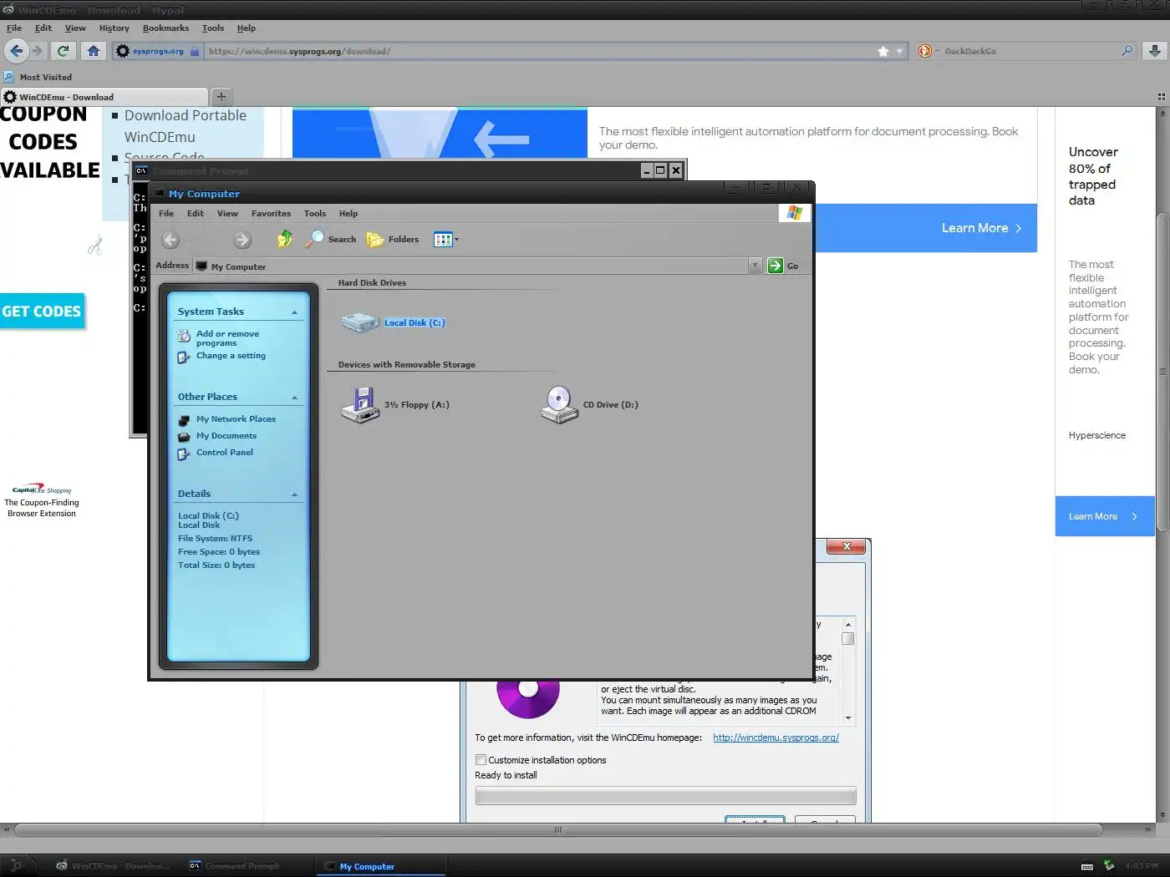Switch to WinCDEmu browser taskbar button
The image size is (1170, 877).
tap(112, 866)
